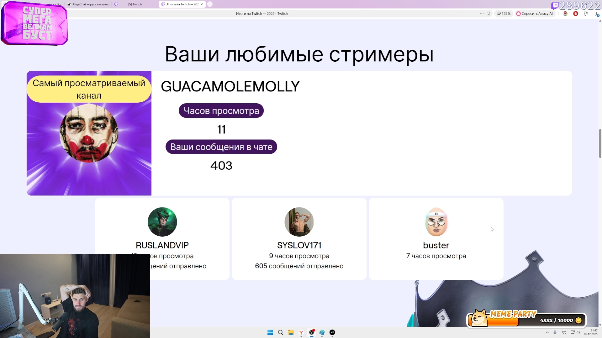Expand the hidden system tray icons
Screen dimensions: 602x338
(x=547, y=332)
